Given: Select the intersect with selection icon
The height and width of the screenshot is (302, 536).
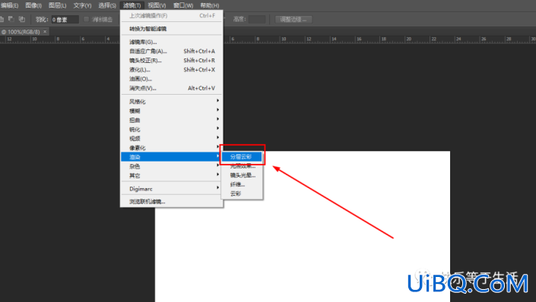Looking at the screenshot, I should [x=22, y=19].
